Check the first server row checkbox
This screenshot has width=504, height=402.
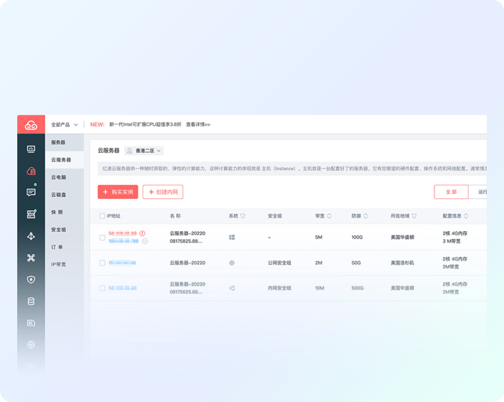102,237
